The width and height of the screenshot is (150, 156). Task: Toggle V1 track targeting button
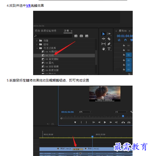(x=129, y=55)
